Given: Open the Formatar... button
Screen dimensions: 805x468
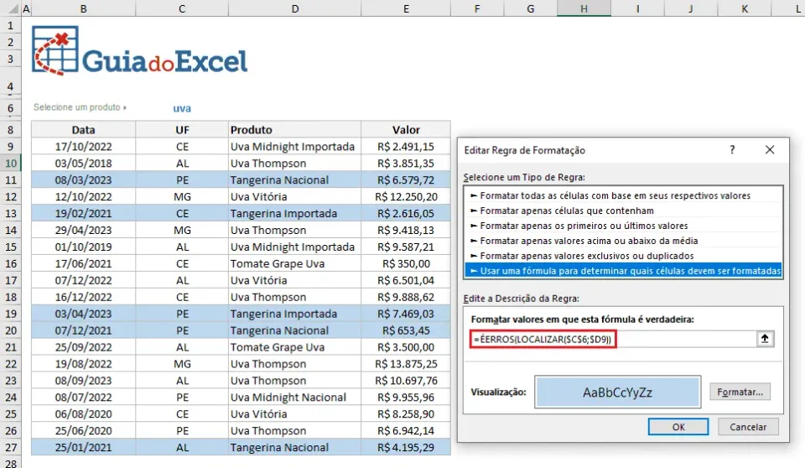Looking at the screenshot, I should [x=740, y=392].
